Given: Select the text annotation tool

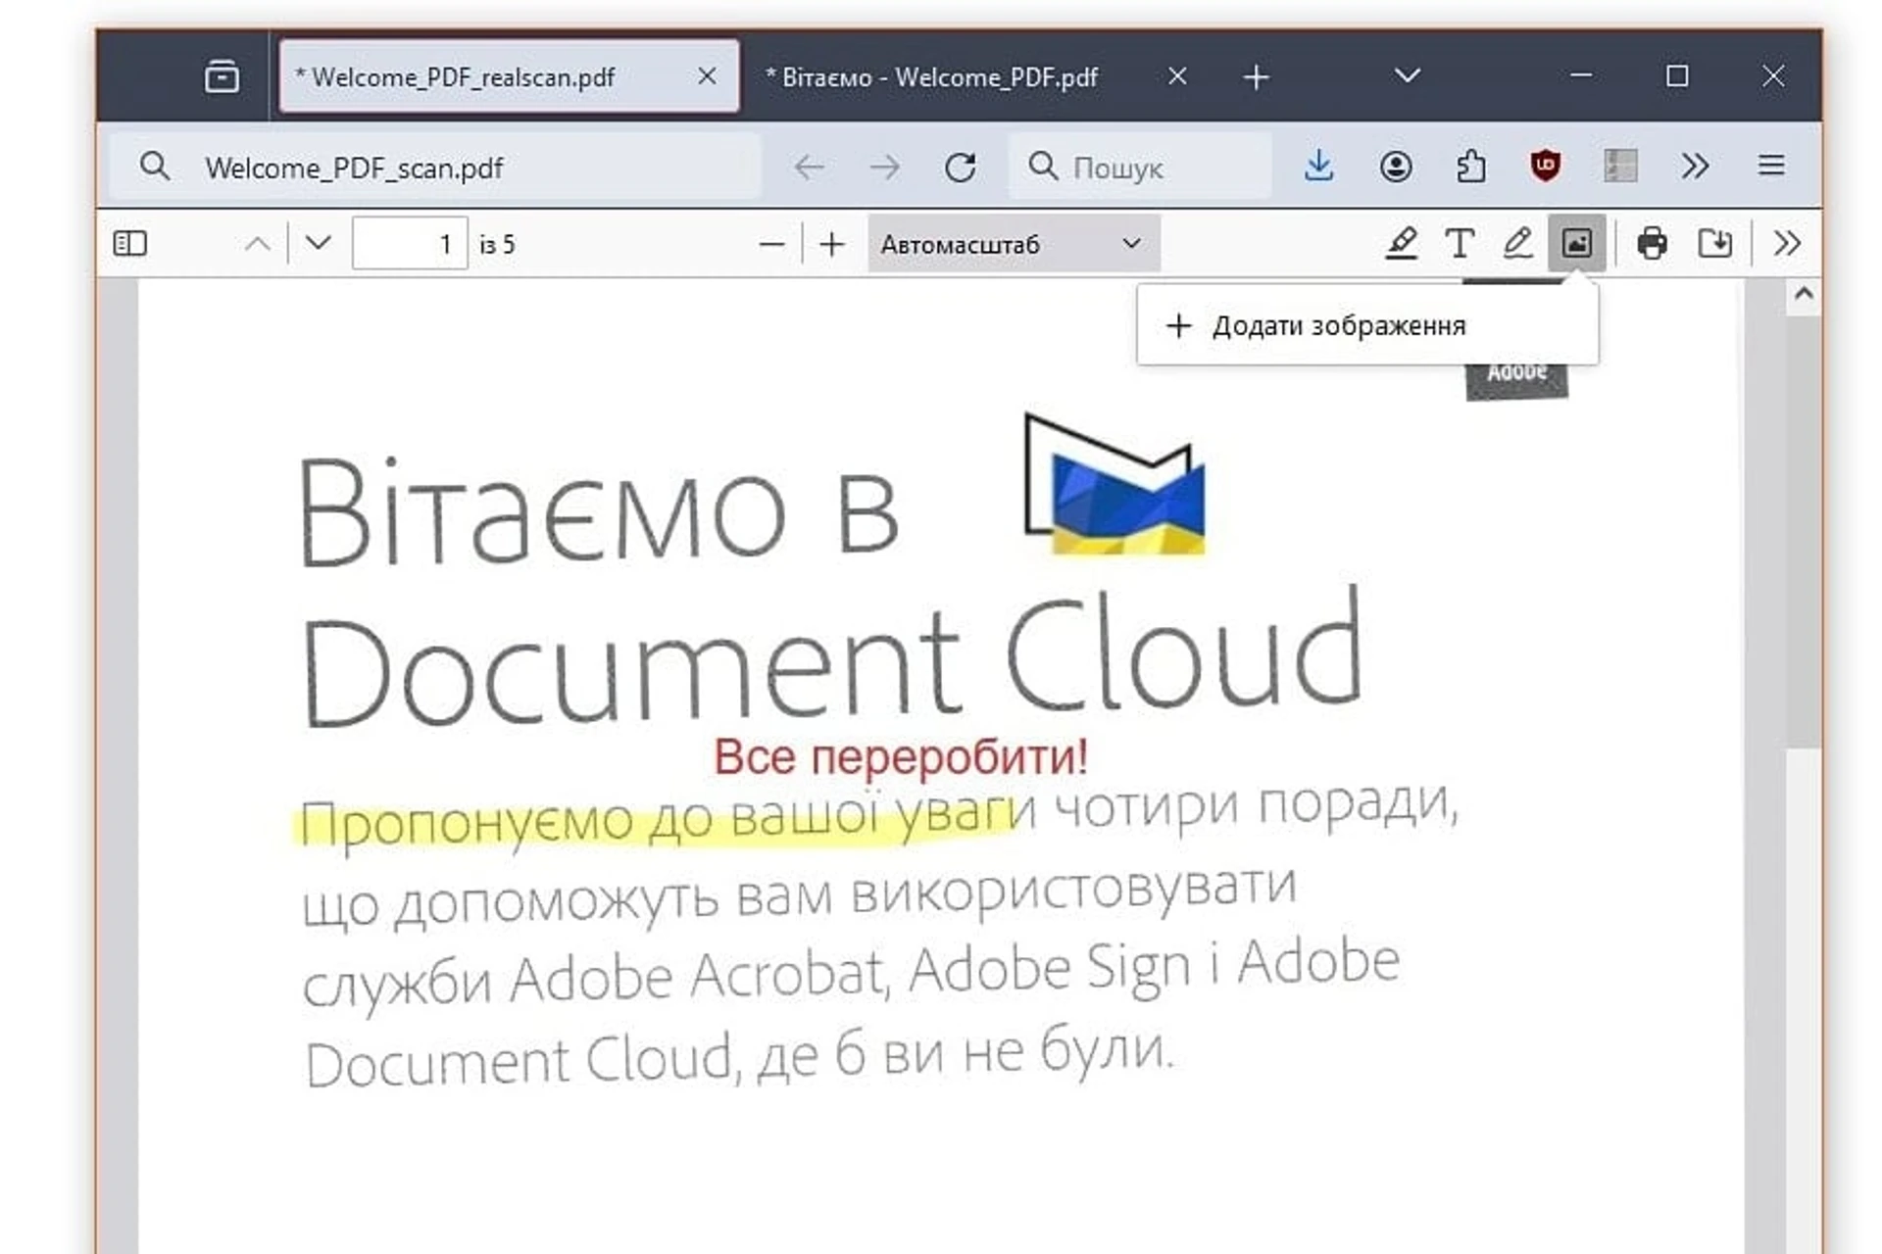Looking at the screenshot, I should pos(1460,243).
